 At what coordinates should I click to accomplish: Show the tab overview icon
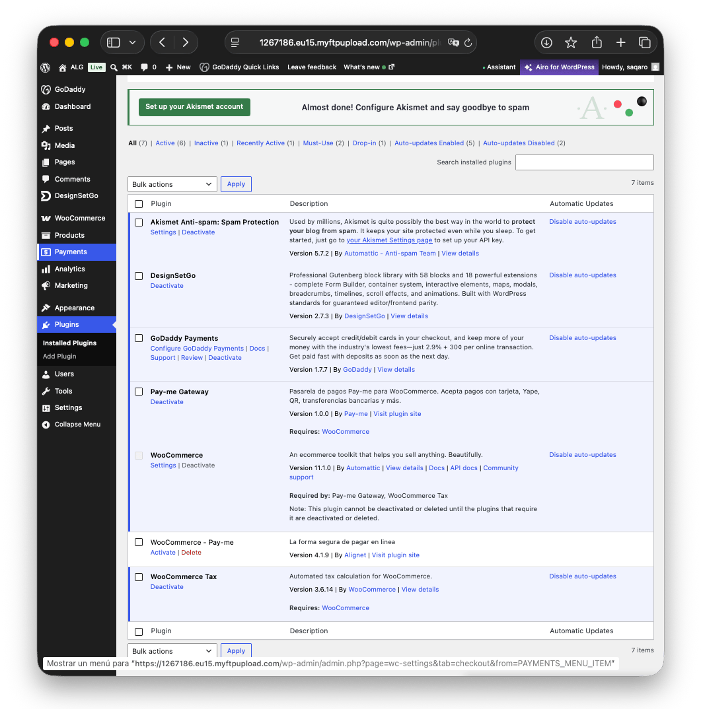(x=645, y=42)
